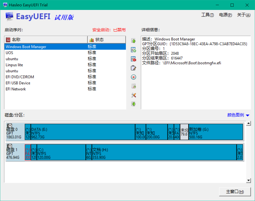Click the EasyUEFI logo icon in the header
Image resolution: width=255 pixels, height=201 pixels.
pyautogui.click(x=9, y=17)
